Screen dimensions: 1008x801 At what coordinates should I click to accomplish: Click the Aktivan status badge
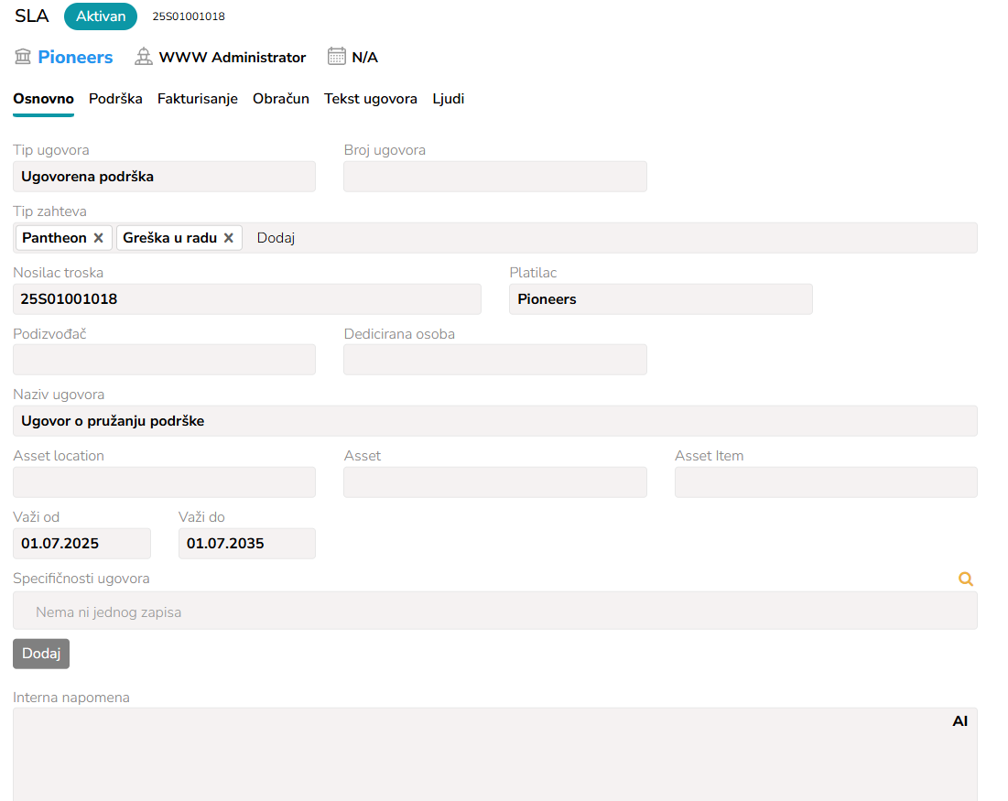click(x=101, y=16)
